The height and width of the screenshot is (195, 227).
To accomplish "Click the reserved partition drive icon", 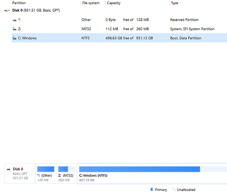I will 15,20.
